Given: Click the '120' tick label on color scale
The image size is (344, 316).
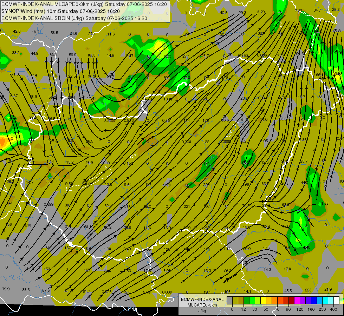Looking at the screenshot, I should click(x=300, y=309).
